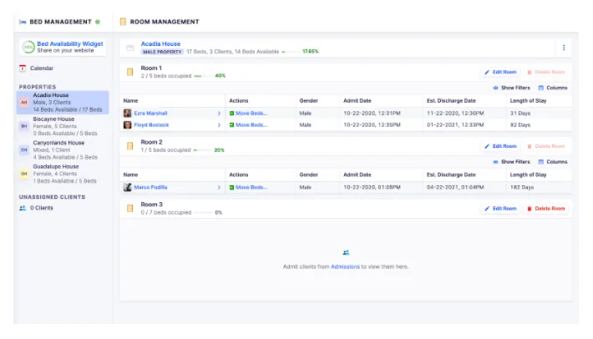Screen dimensions: 593x339
Task: Sort Room 1 table by Name column
Action: [x=130, y=100]
